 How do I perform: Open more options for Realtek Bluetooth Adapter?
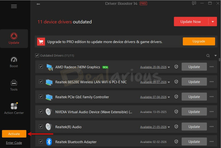coord(211,141)
